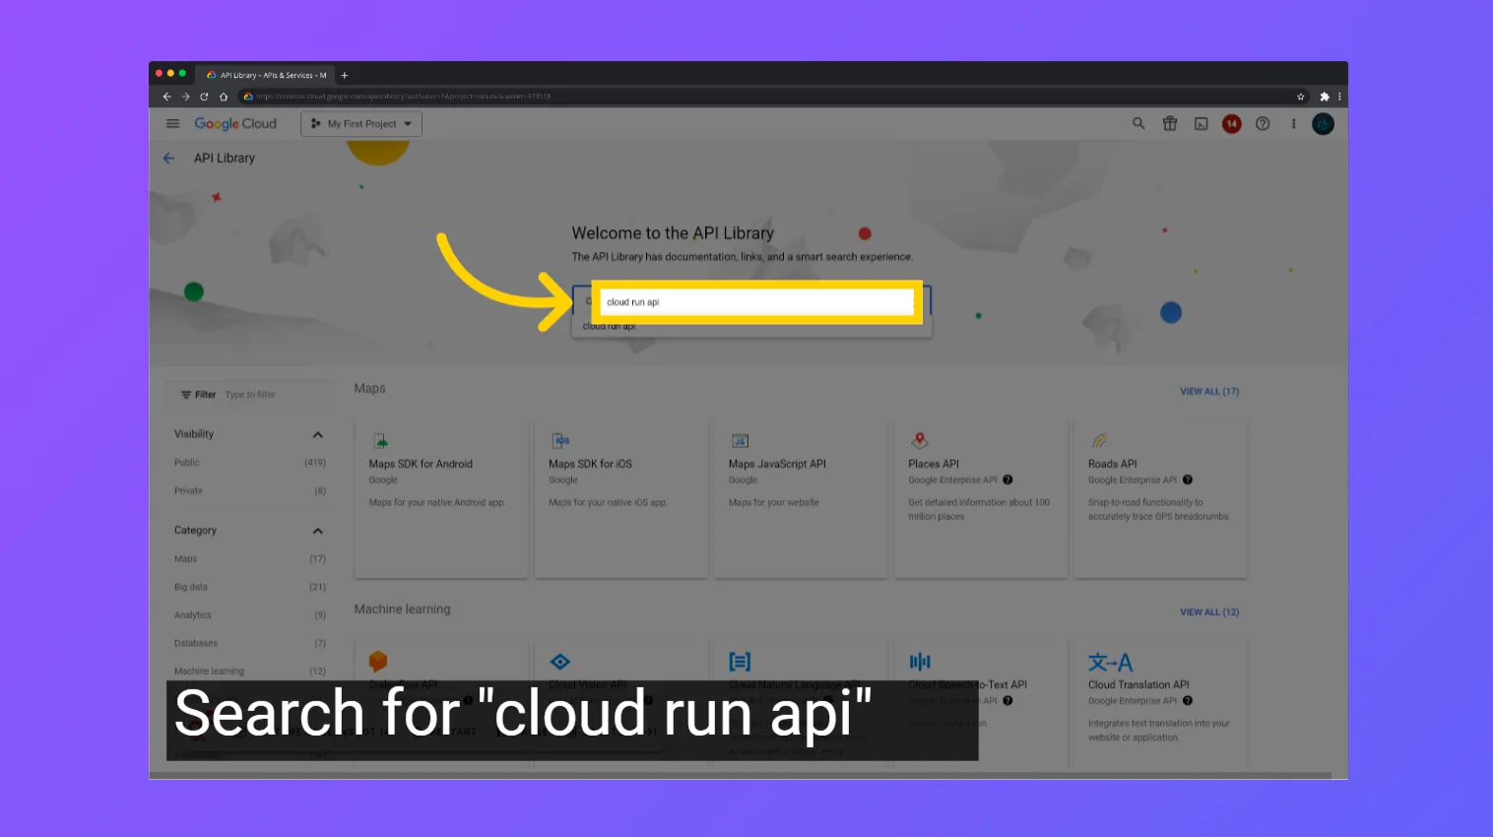The width and height of the screenshot is (1493, 837).
Task: Open the My First Project selector
Action: tap(361, 124)
